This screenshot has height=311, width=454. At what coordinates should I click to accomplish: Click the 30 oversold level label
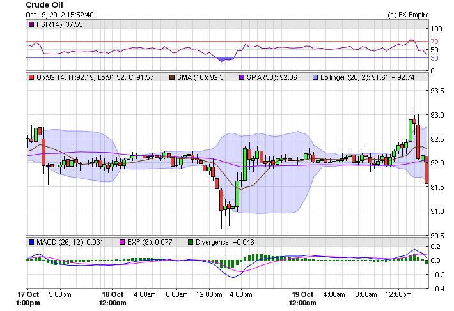pos(434,58)
